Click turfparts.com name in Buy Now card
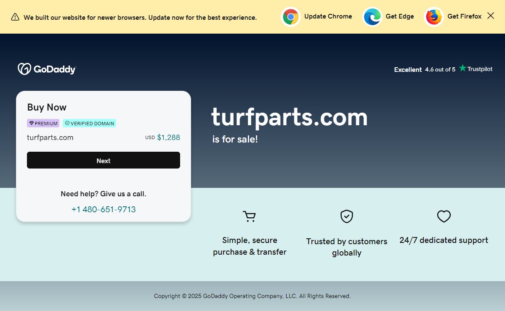Image resolution: width=505 pixels, height=311 pixels. pyautogui.click(x=50, y=137)
